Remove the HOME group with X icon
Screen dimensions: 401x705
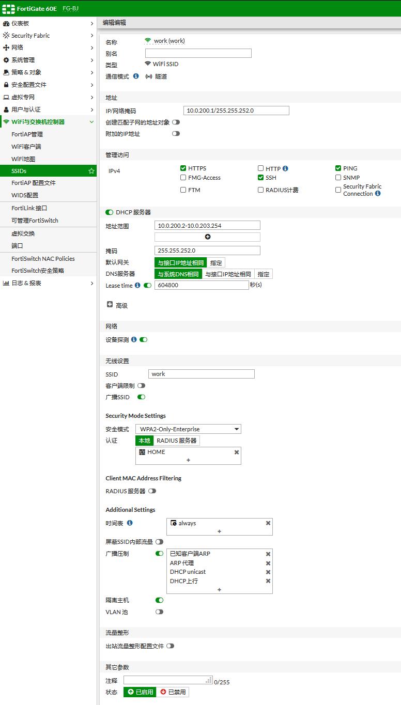237,452
